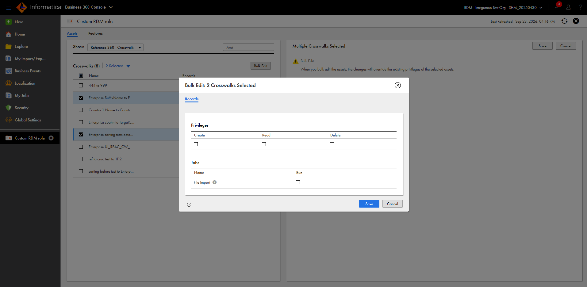Click Save in the Bulk Edit dialog
This screenshot has width=587, height=287.
369,204
